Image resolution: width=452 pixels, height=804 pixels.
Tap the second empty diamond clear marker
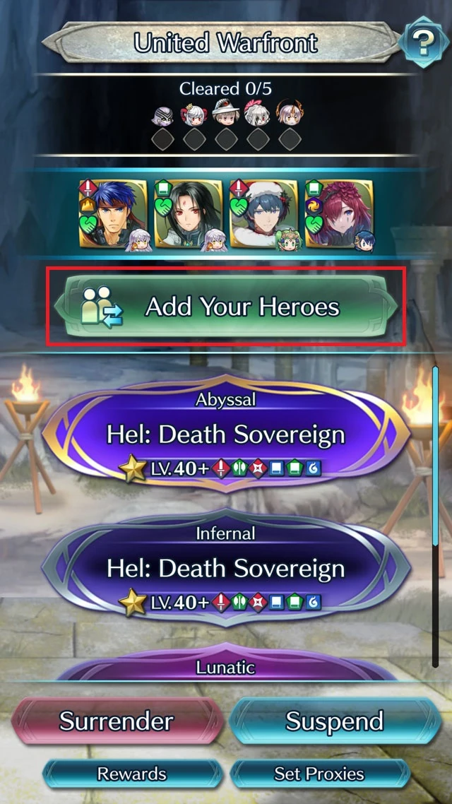(x=195, y=139)
